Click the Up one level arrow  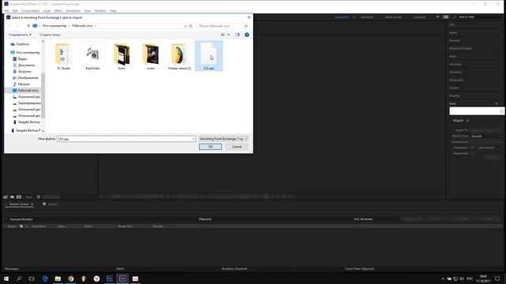click(28, 26)
